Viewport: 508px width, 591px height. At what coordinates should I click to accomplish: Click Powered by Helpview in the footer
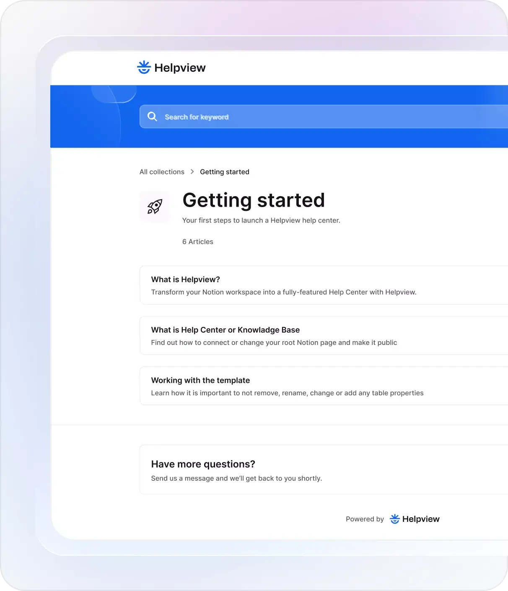tap(365, 518)
